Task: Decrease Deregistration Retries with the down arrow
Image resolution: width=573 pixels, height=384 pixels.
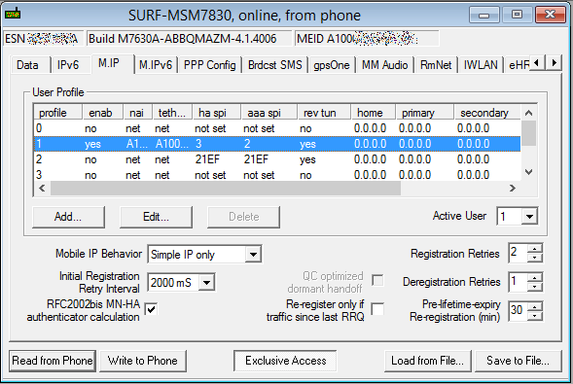Action: 535,287
